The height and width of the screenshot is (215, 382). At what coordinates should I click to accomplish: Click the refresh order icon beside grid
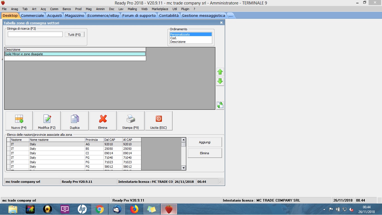pyautogui.click(x=220, y=105)
